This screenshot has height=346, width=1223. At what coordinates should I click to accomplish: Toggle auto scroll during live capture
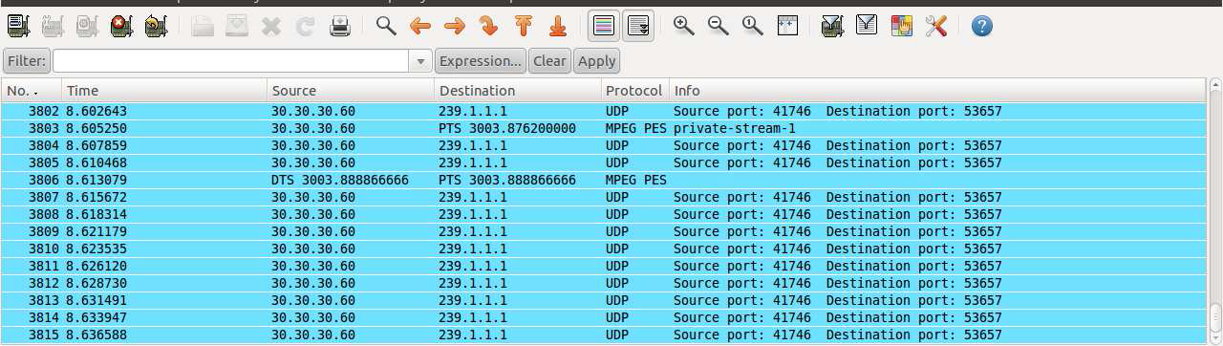click(x=639, y=26)
